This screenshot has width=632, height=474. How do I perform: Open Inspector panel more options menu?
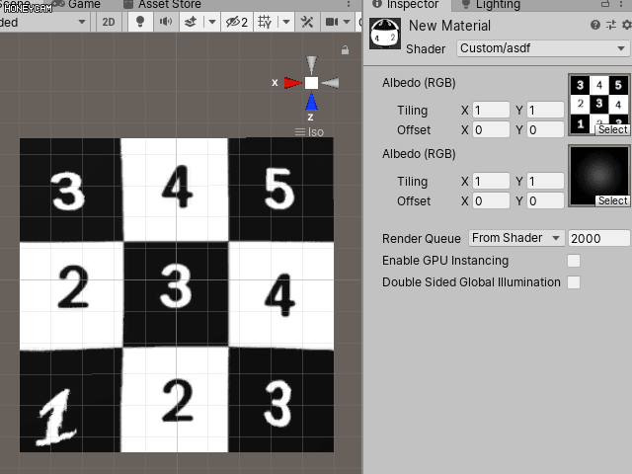click(621, 4)
